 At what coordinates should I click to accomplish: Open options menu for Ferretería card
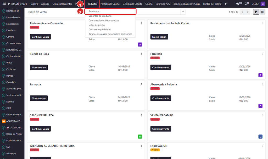(x=262, y=54)
